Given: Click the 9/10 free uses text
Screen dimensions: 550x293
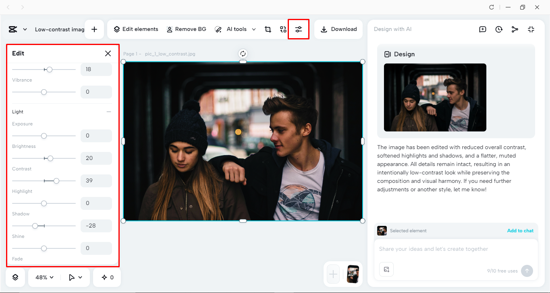Looking at the screenshot, I should click(x=502, y=271).
